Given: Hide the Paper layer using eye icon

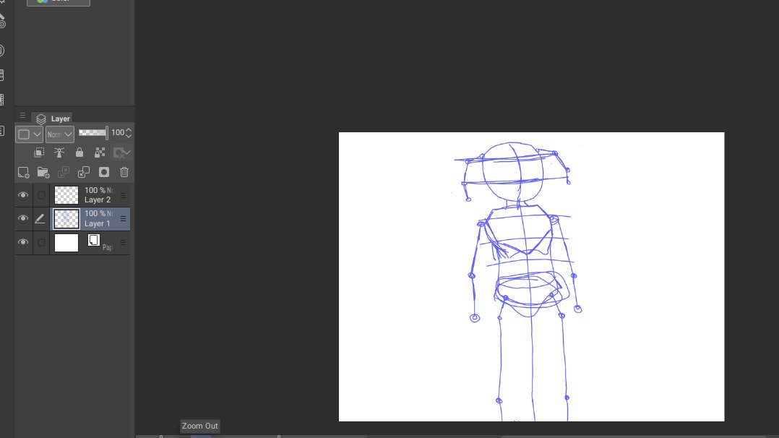Looking at the screenshot, I should tap(23, 242).
